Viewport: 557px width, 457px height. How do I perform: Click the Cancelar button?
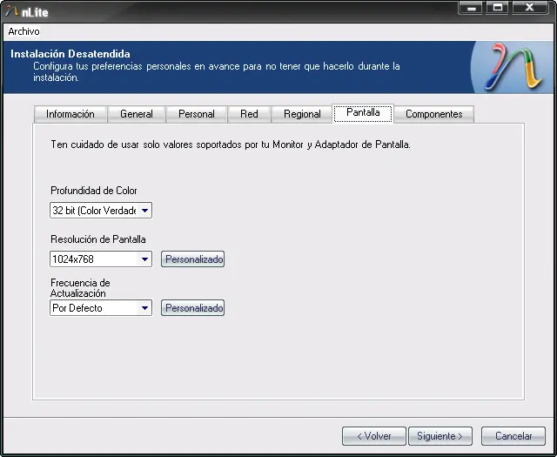click(513, 436)
